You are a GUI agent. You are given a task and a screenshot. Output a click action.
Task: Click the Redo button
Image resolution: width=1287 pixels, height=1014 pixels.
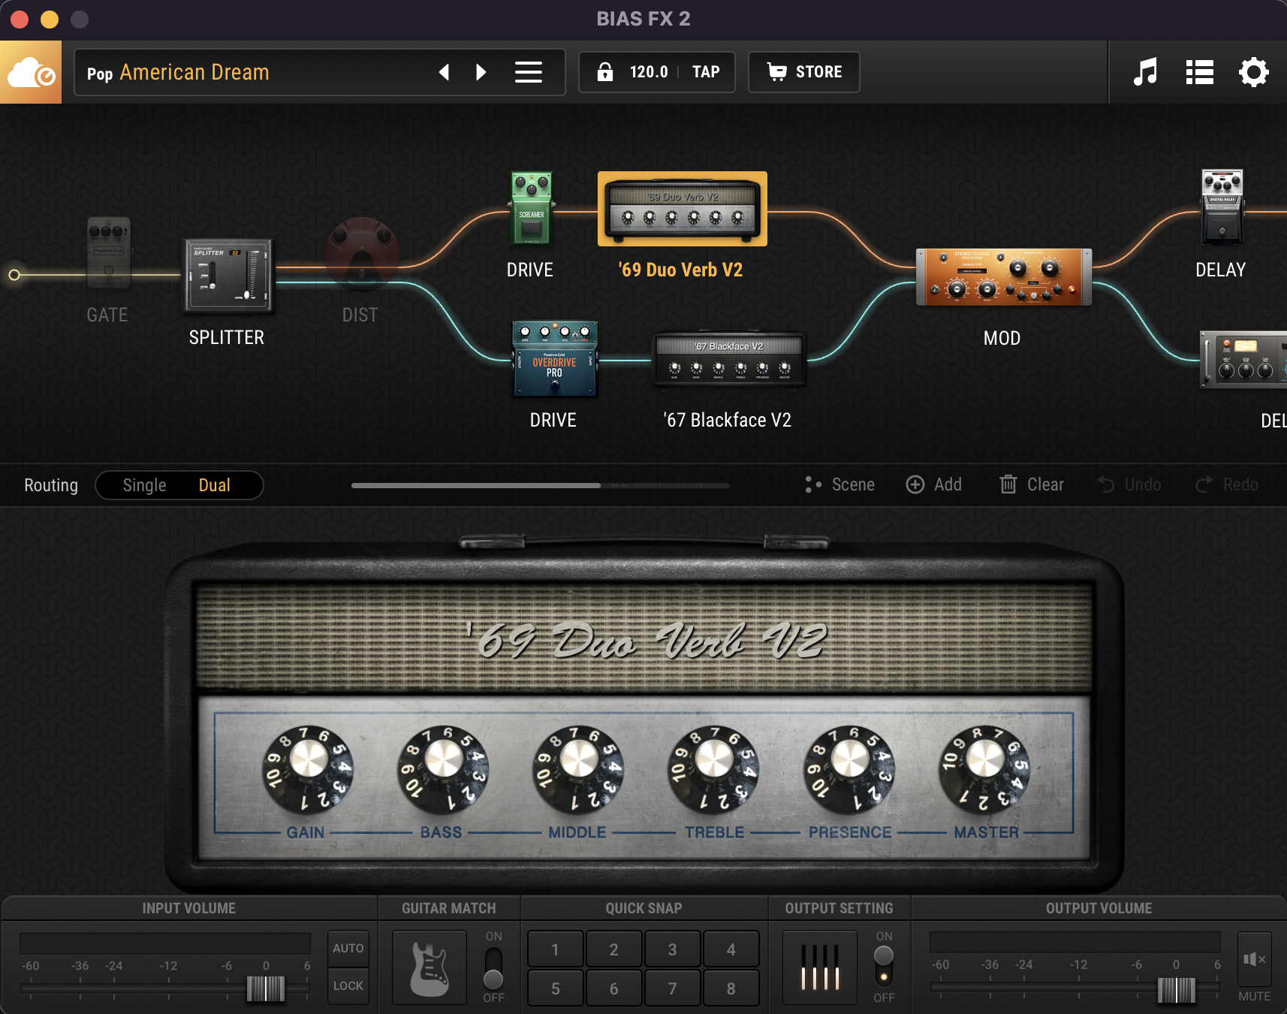1227,484
